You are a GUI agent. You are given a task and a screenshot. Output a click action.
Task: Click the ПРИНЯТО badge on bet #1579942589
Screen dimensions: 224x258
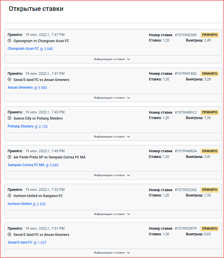point(210,35)
